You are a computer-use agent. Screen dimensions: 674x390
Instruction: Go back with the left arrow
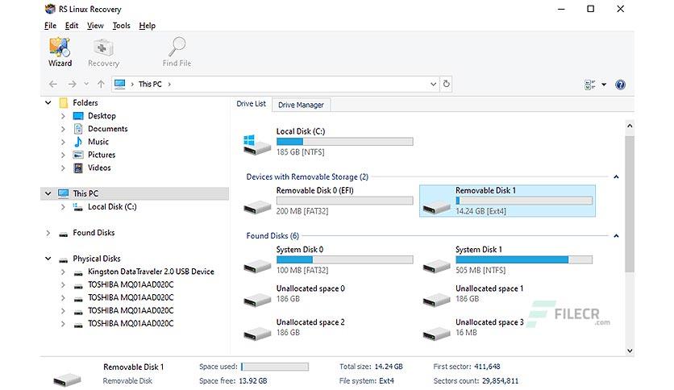point(53,84)
